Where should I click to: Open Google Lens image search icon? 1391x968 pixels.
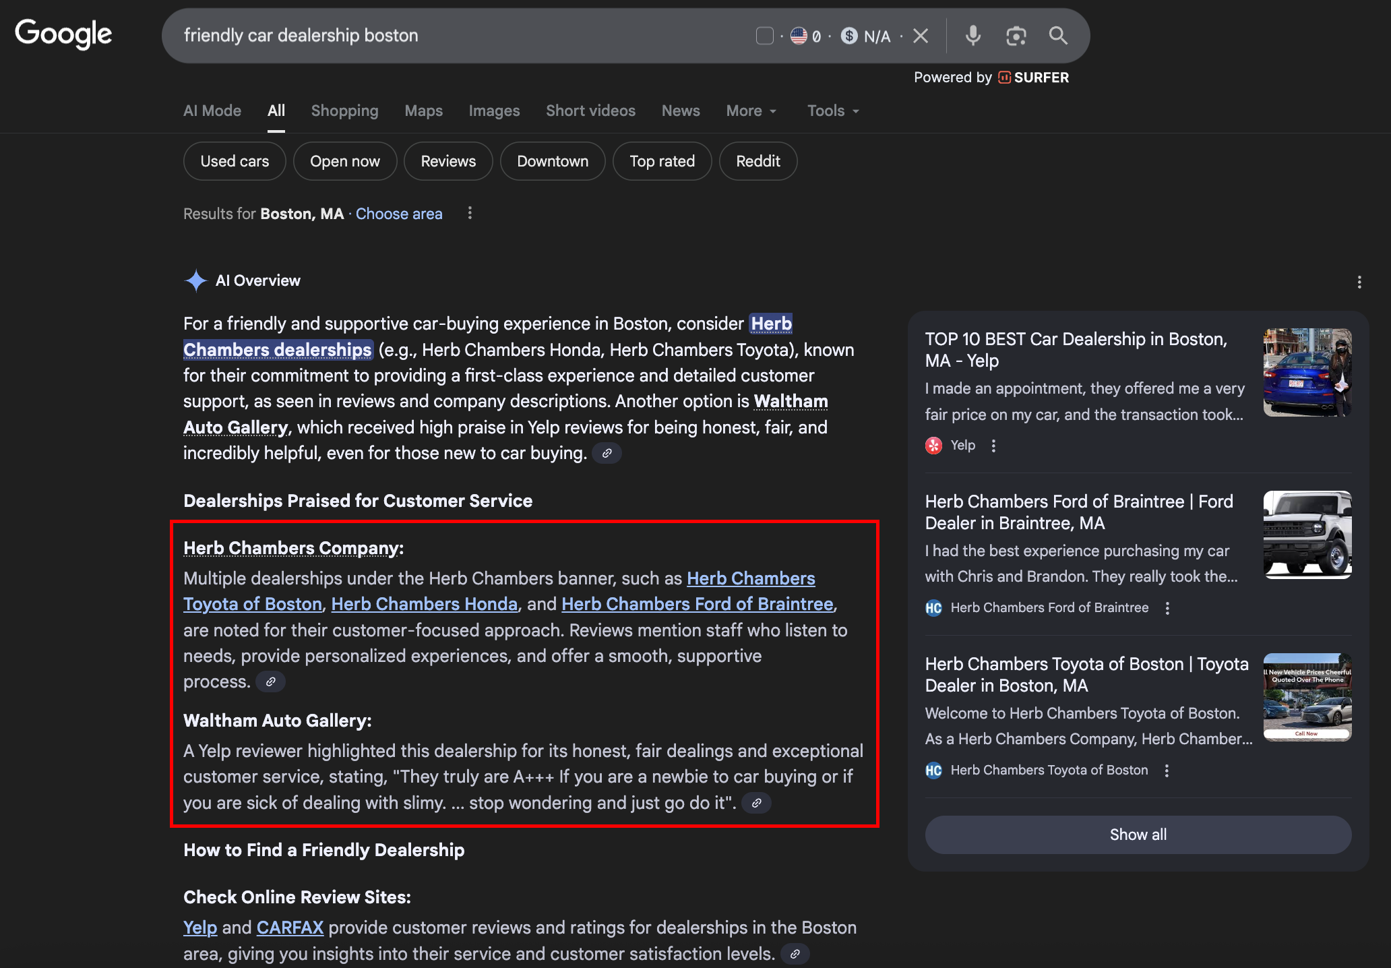(1016, 36)
